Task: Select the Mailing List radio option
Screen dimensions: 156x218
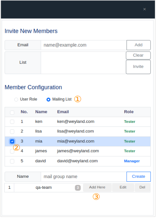Action: pyautogui.click(x=48, y=99)
